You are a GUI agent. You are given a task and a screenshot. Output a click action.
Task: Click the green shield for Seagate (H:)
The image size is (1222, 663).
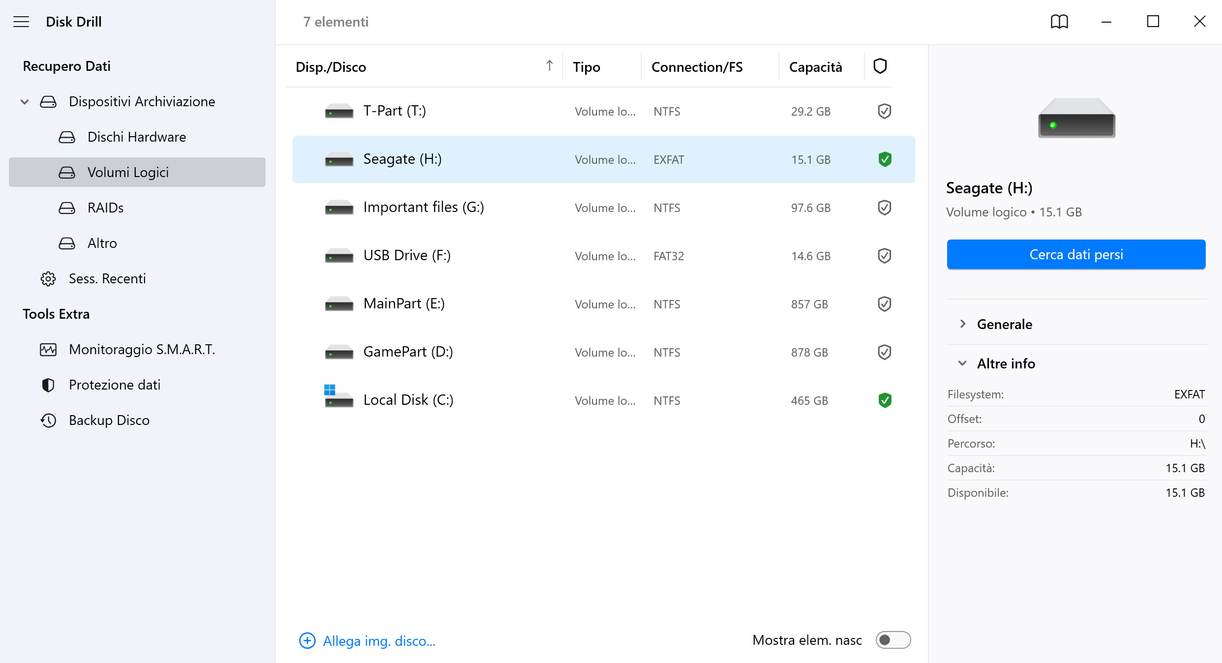click(885, 159)
